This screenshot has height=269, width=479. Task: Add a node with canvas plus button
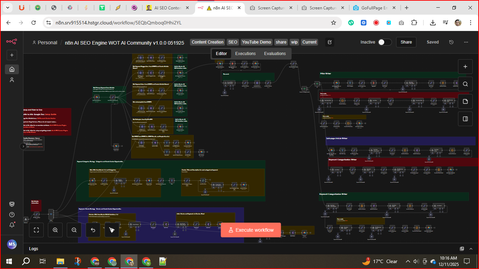(x=465, y=67)
